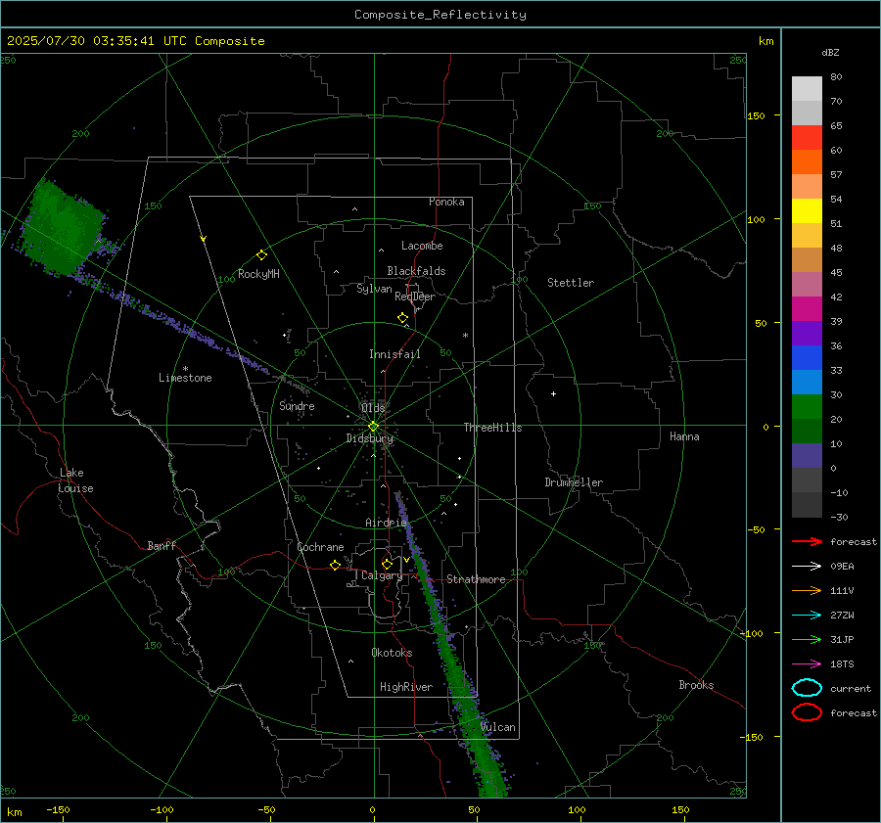Click the HighRiver city label
Screen dimensions: 881x823
pos(406,687)
